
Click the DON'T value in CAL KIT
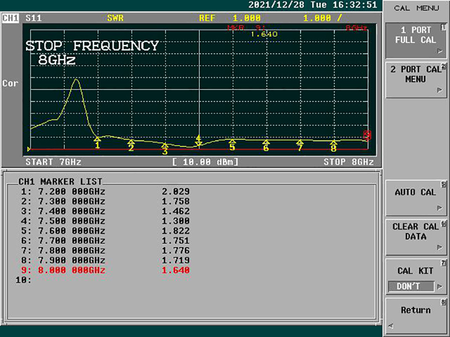411,286
